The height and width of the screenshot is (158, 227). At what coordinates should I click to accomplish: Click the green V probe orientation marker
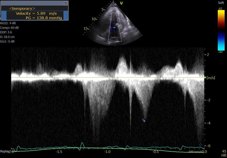pyautogui.click(x=122, y=3)
